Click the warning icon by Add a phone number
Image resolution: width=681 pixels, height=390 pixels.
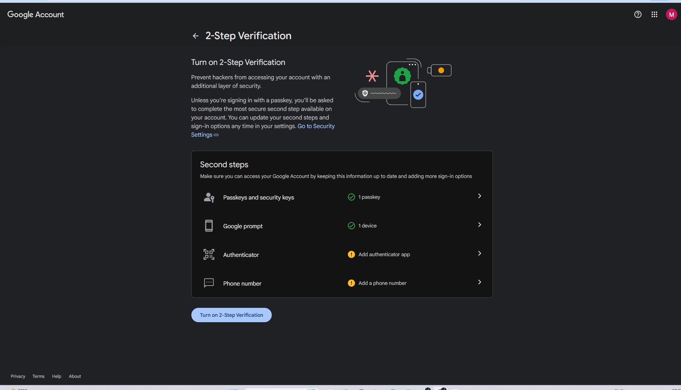[351, 283]
